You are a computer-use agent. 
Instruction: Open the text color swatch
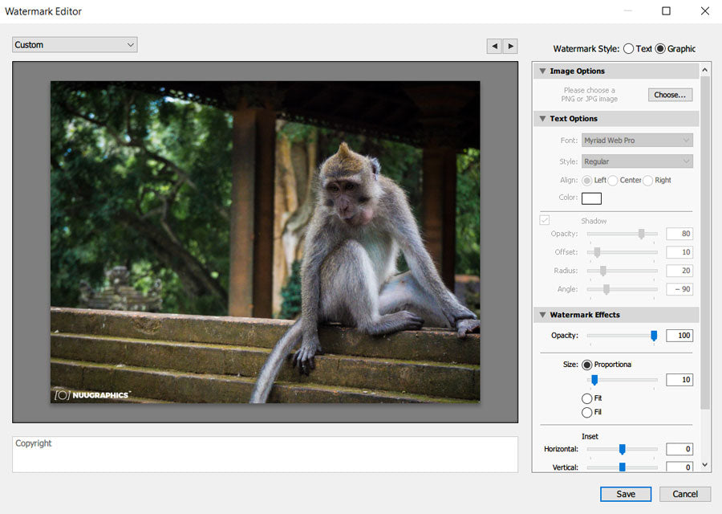tap(591, 198)
